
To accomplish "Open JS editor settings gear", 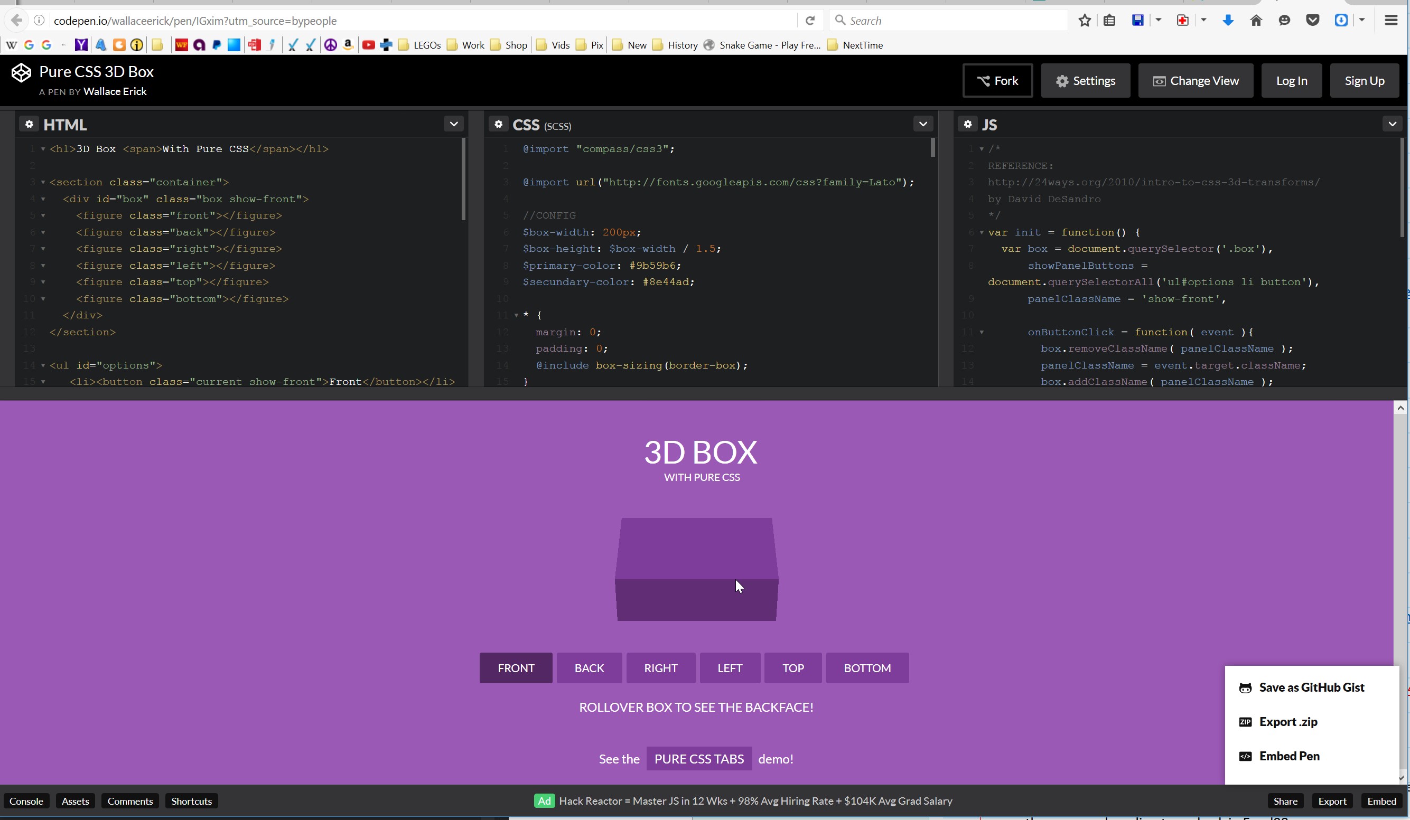I will click(967, 124).
